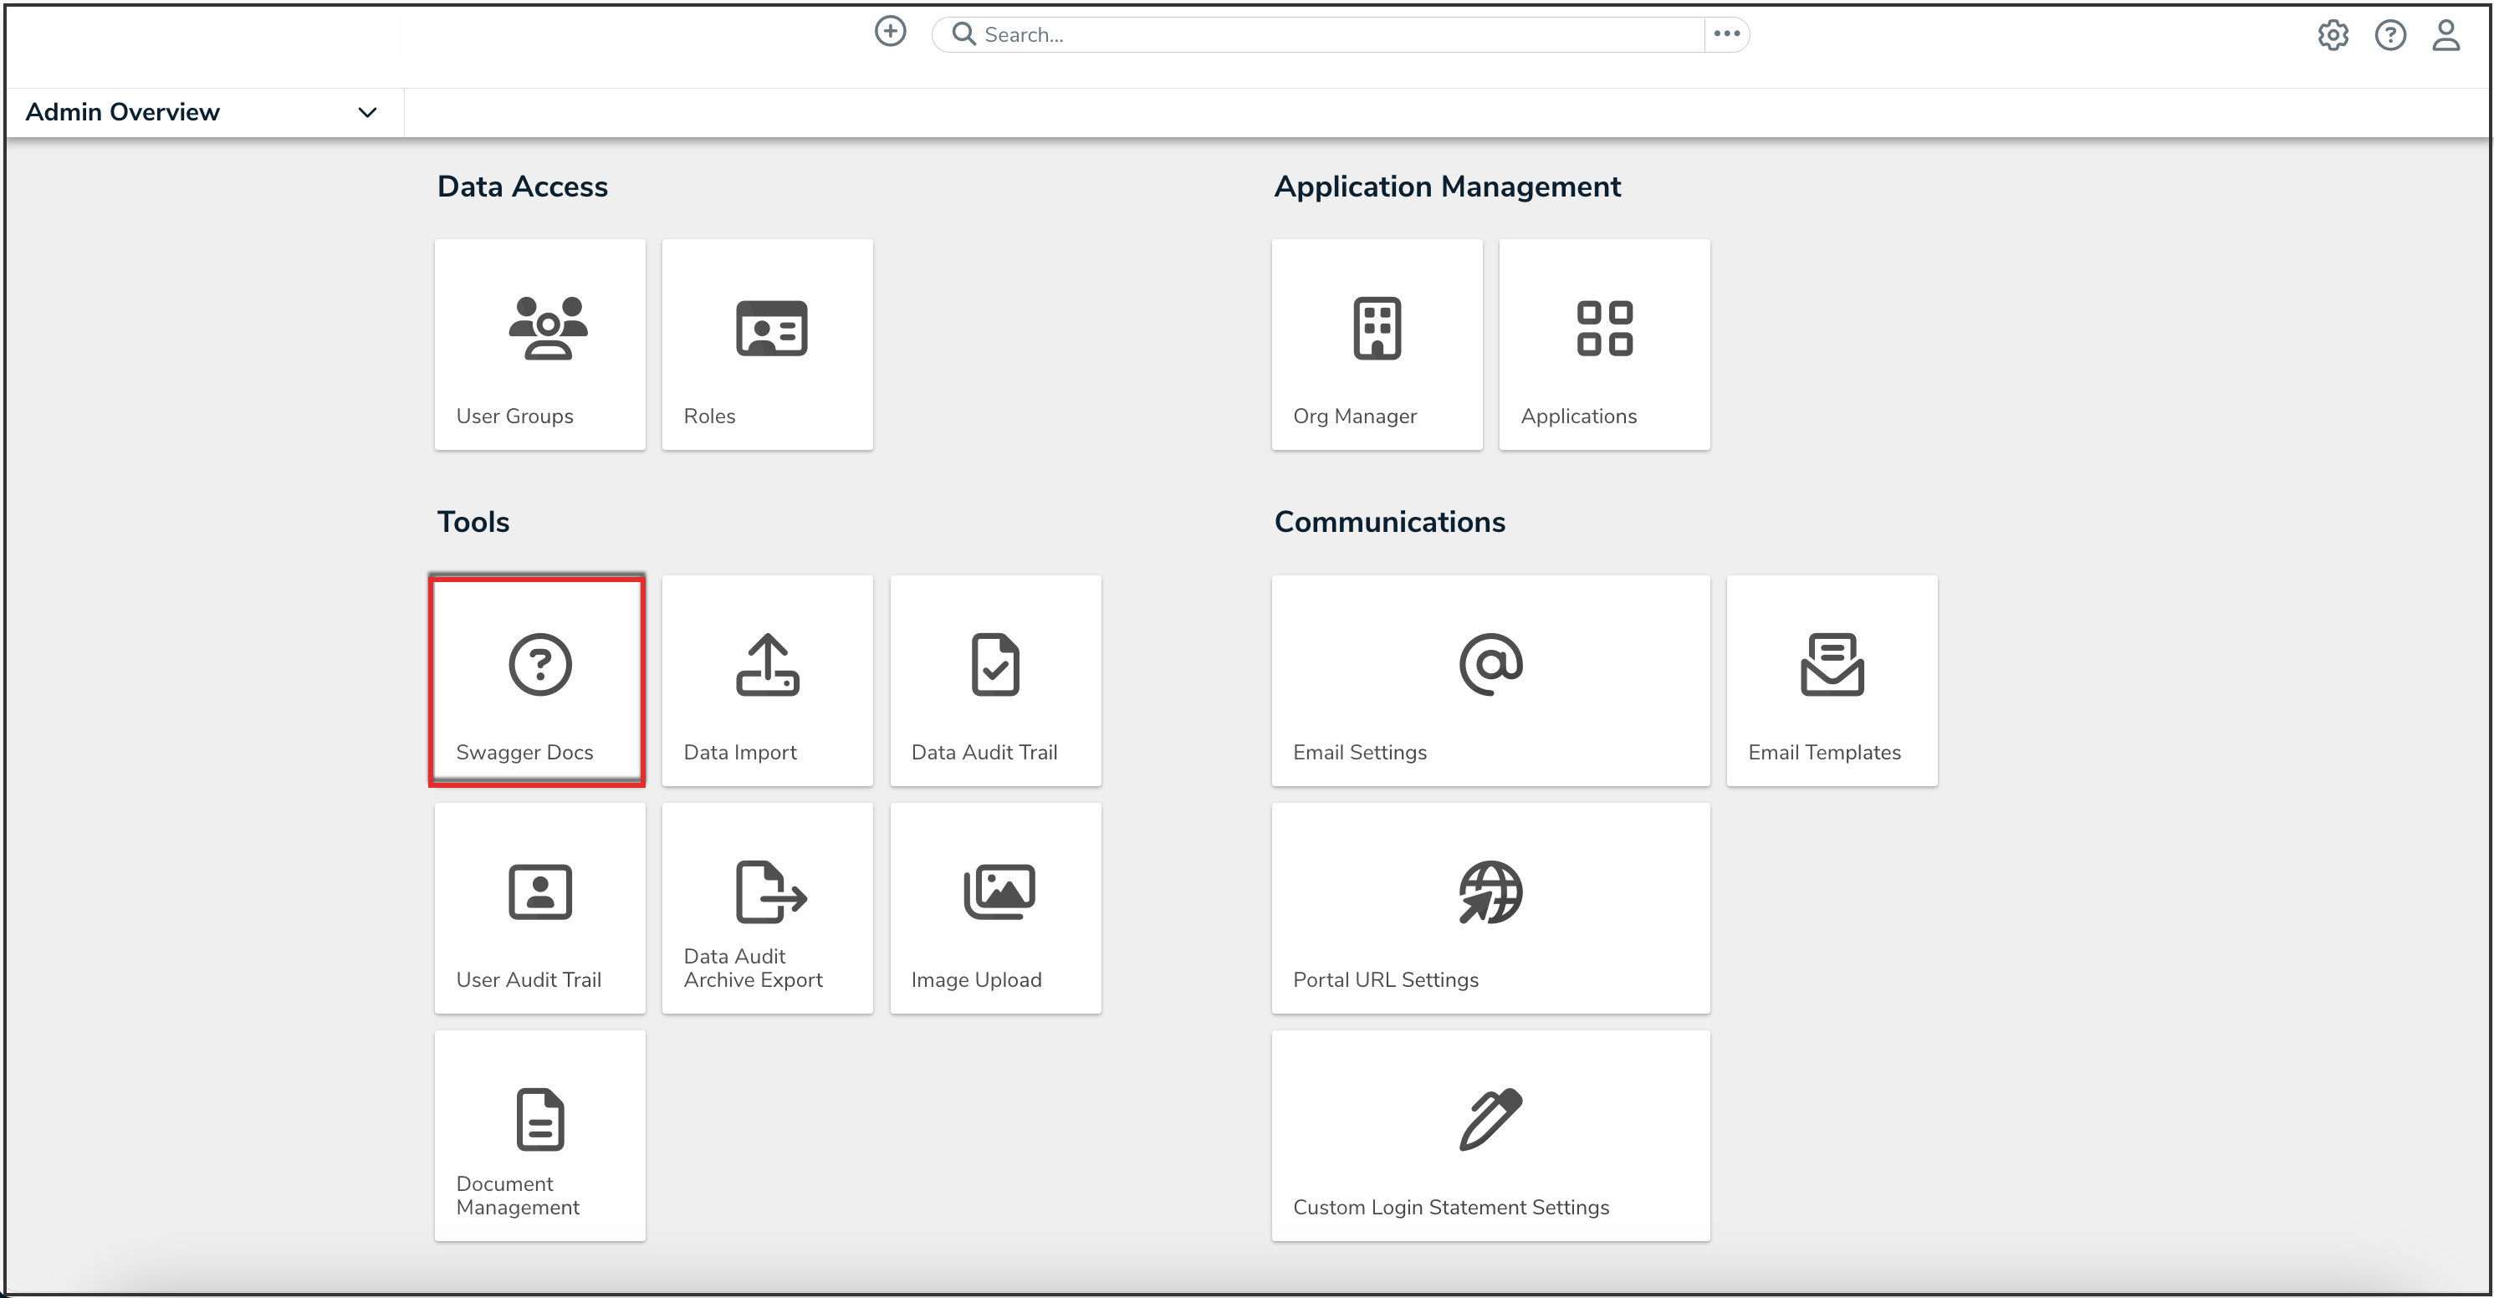Open the User Groups tile

tap(539, 345)
